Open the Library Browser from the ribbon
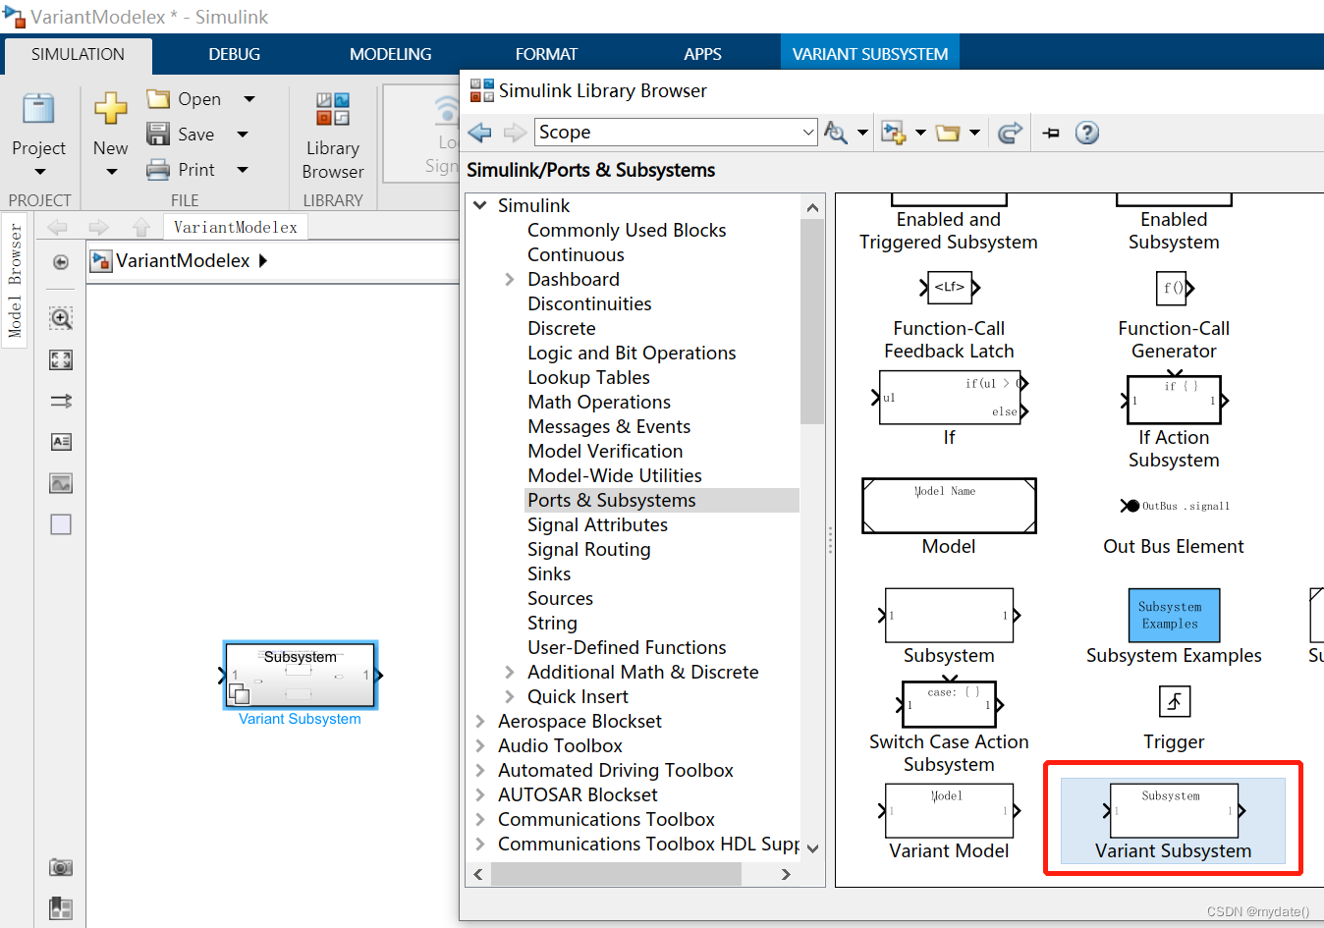The width and height of the screenshot is (1324, 928). 333,136
